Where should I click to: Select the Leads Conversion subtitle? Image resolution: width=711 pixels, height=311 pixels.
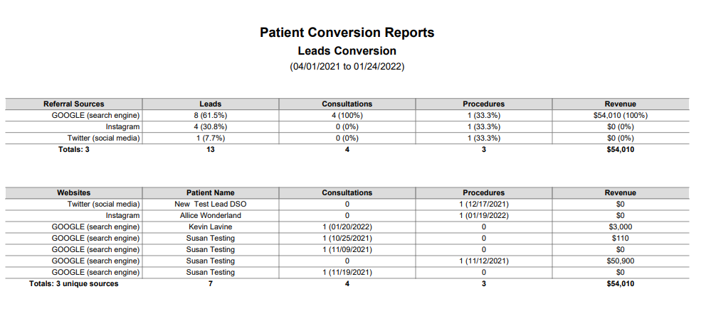pyautogui.click(x=347, y=50)
